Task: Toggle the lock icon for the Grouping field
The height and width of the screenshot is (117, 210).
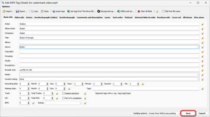Action: tap(202, 57)
